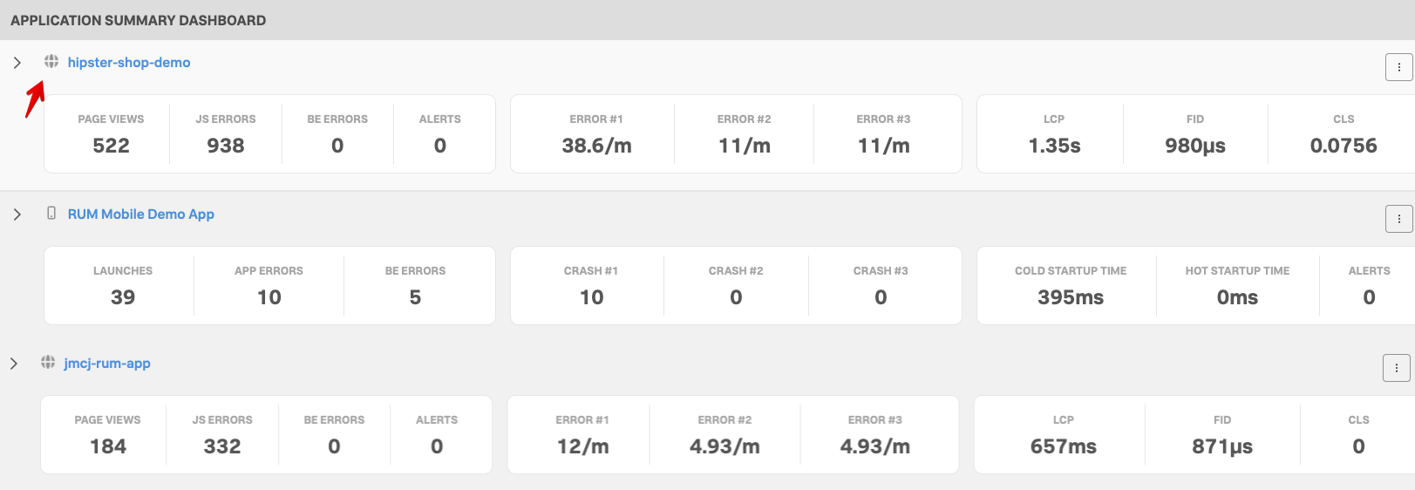Select the Error #1 38.6/m metric

pyautogui.click(x=596, y=134)
